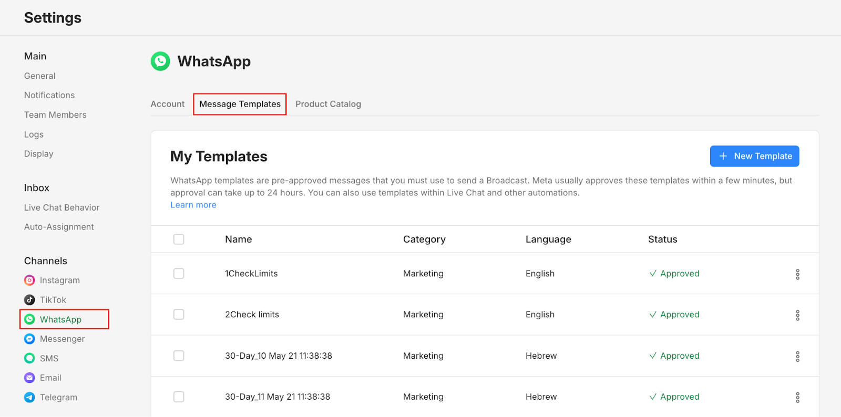Check the 1CheckLimits template checkbox
The width and height of the screenshot is (841, 417).
coord(179,274)
